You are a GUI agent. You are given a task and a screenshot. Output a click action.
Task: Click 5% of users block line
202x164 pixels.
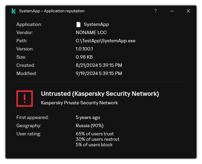(94, 145)
